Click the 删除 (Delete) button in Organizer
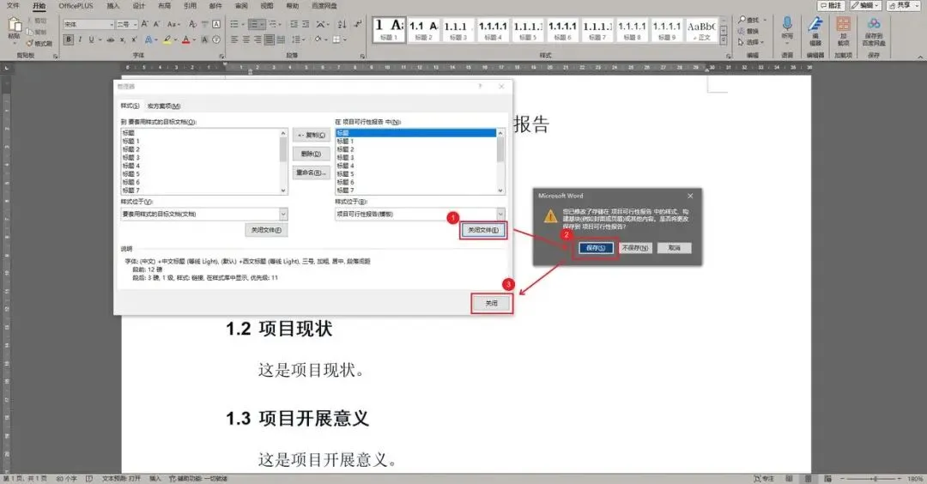 click(x=311, y=154)
